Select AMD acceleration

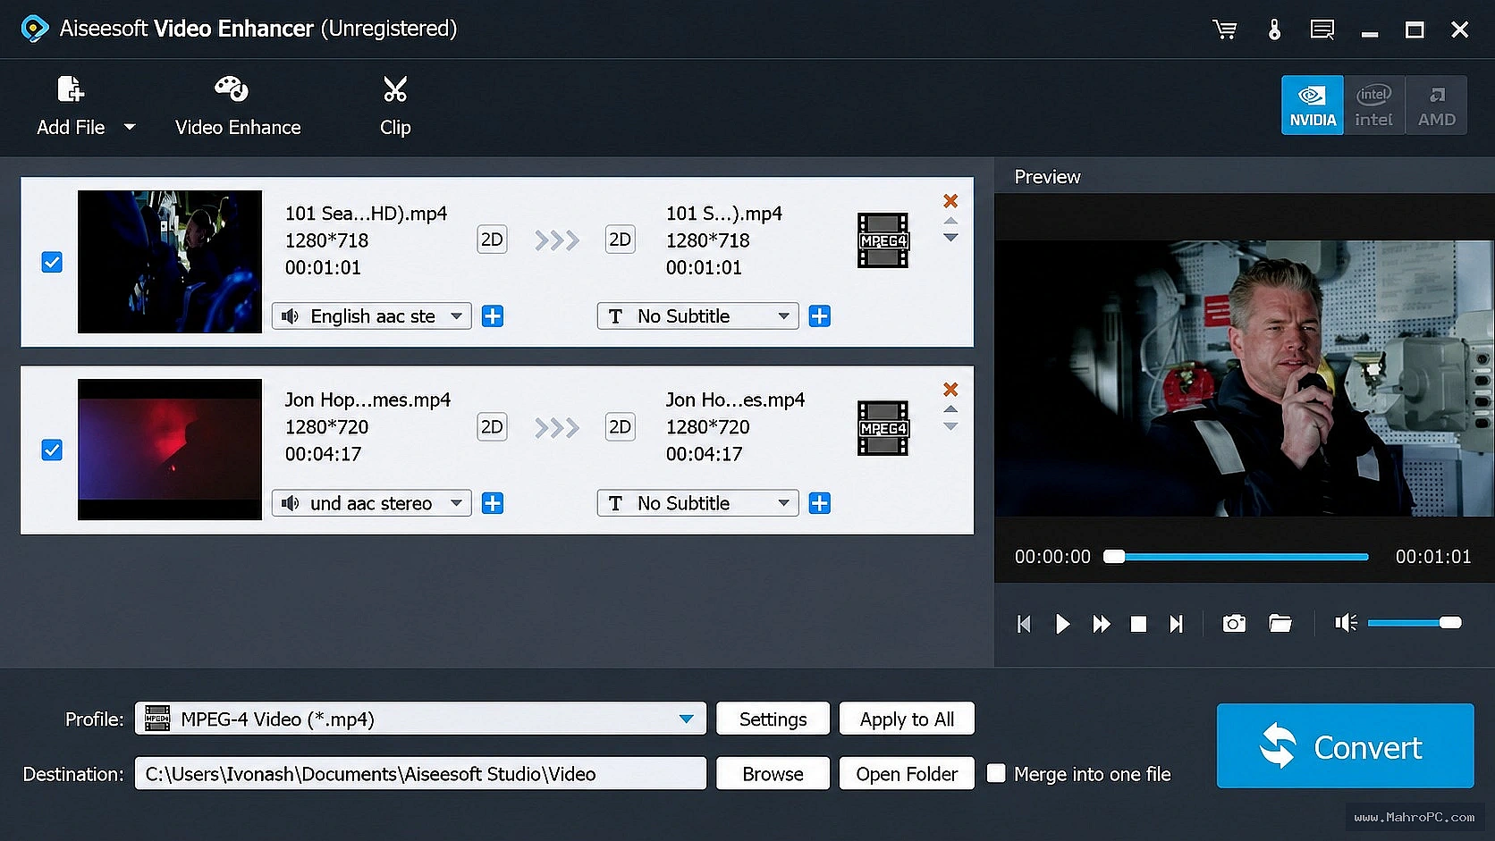tap(1436, 105)
